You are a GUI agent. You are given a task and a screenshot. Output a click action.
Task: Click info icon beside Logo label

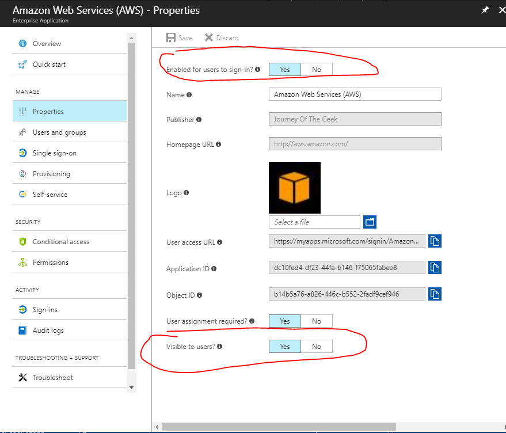(x=186, y=193)
